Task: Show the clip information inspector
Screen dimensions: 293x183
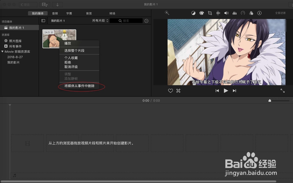Action: click(259, 13)
